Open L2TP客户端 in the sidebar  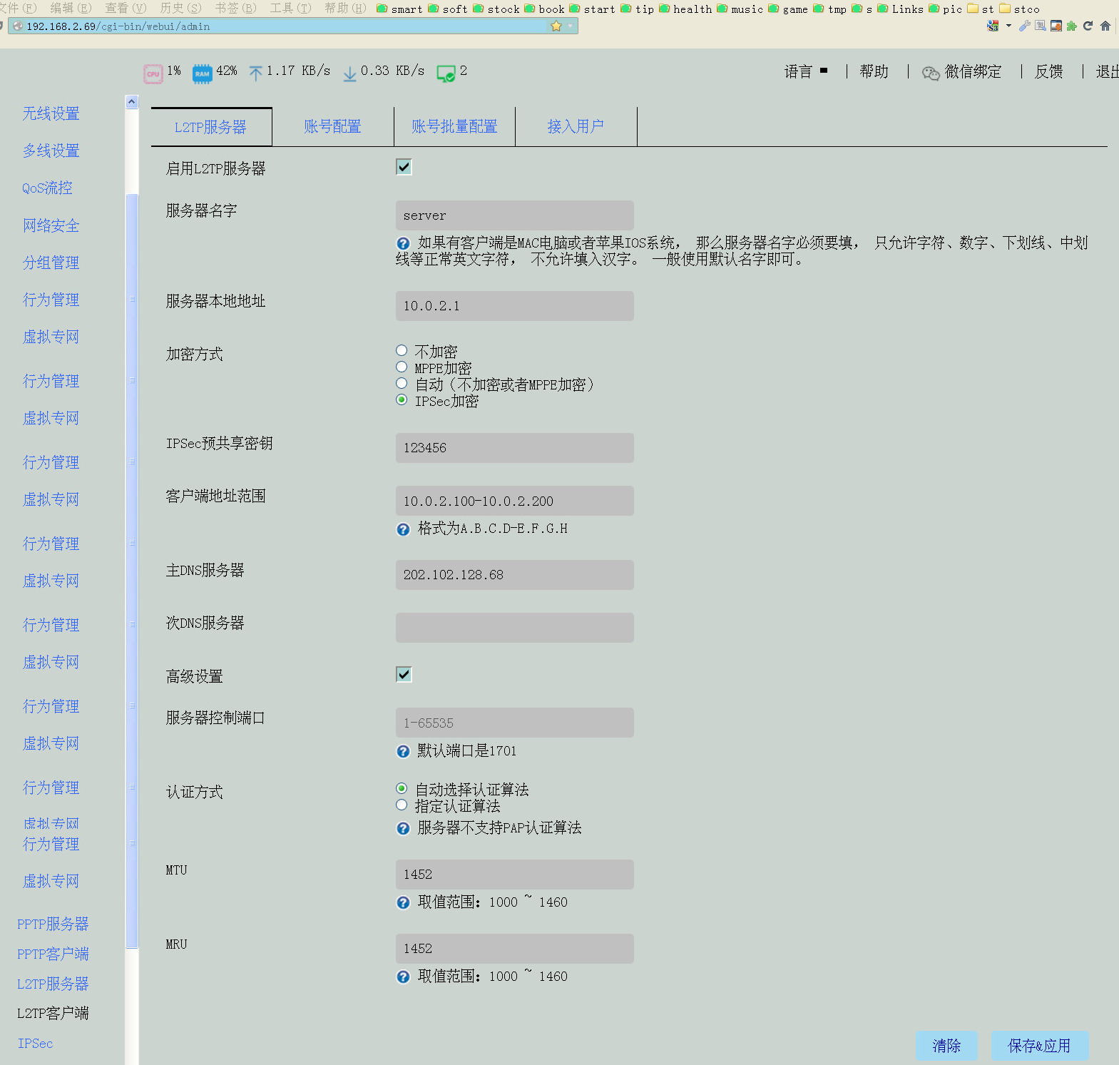point(53,1013)
